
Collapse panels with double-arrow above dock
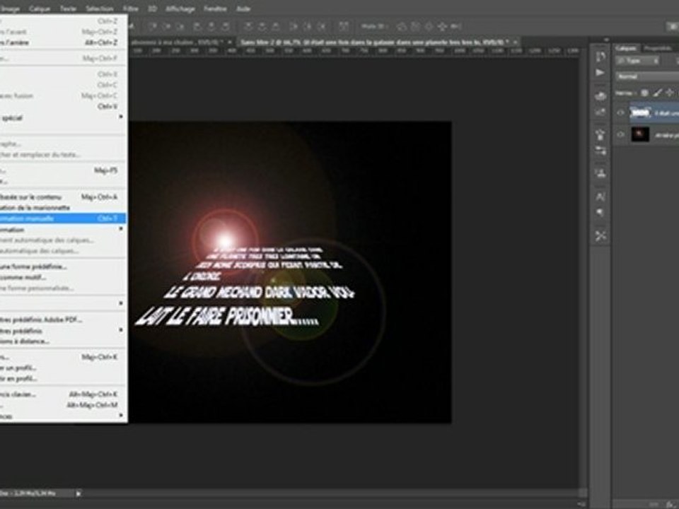click(x=606, y=40)
